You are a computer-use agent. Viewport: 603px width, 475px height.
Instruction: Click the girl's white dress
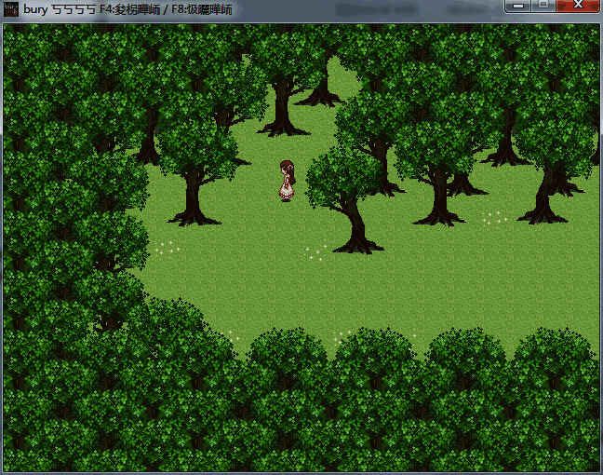click(287, 190)
